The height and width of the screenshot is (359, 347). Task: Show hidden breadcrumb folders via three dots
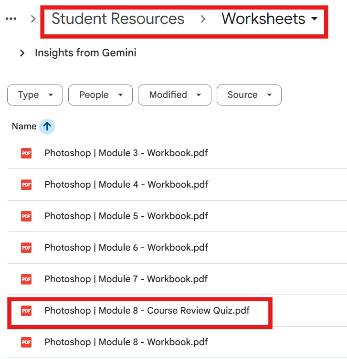11,19
